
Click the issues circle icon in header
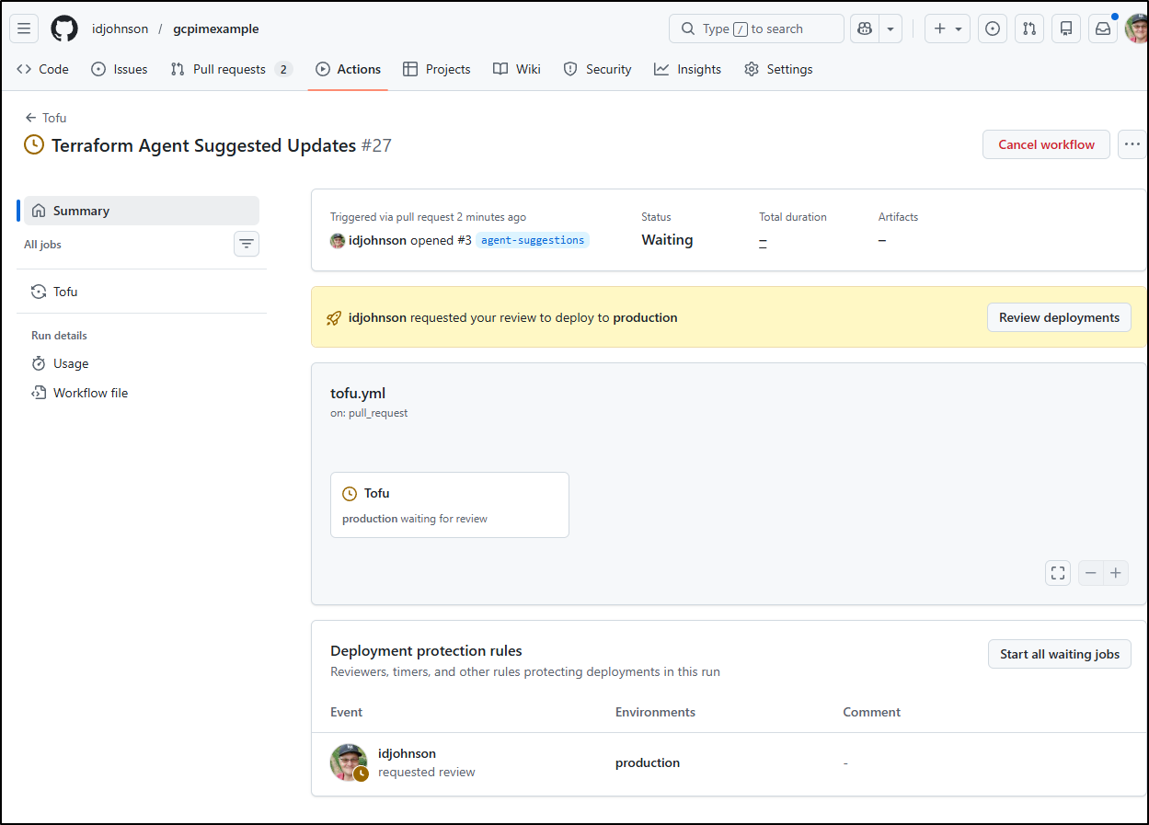pos(992,29)
